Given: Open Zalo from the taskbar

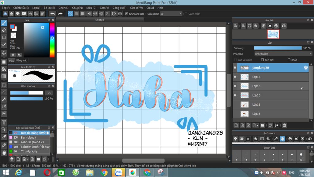Looking at the screenshot, I should point(118,172).
